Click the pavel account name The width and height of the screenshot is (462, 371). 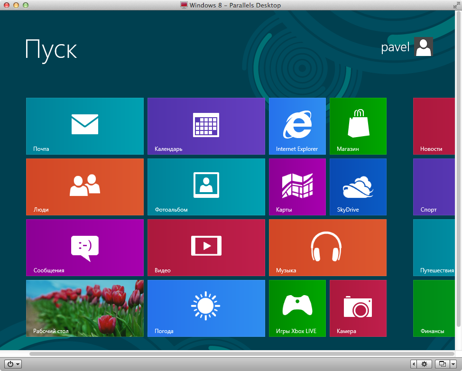(x=395, y=47)
